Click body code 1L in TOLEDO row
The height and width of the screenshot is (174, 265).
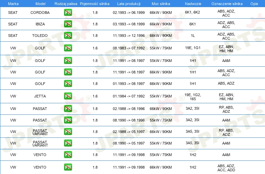(x=193, y=36)
